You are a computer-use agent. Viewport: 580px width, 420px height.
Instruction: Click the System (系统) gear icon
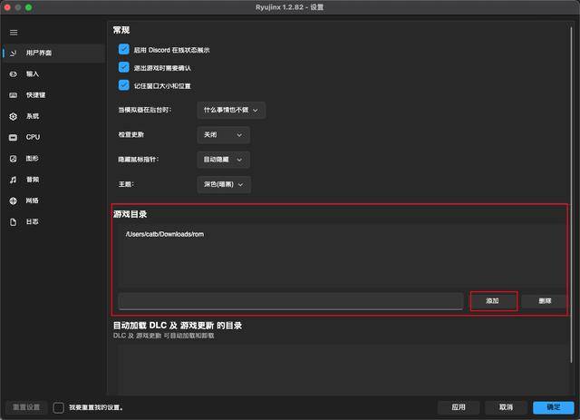point(14,116)
